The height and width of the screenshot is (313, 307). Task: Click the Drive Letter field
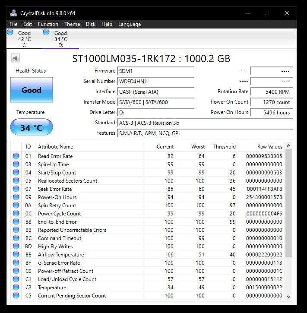156,113
